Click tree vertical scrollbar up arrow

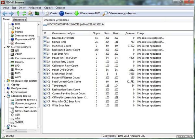pyautogui.click(x=39, y=24)
